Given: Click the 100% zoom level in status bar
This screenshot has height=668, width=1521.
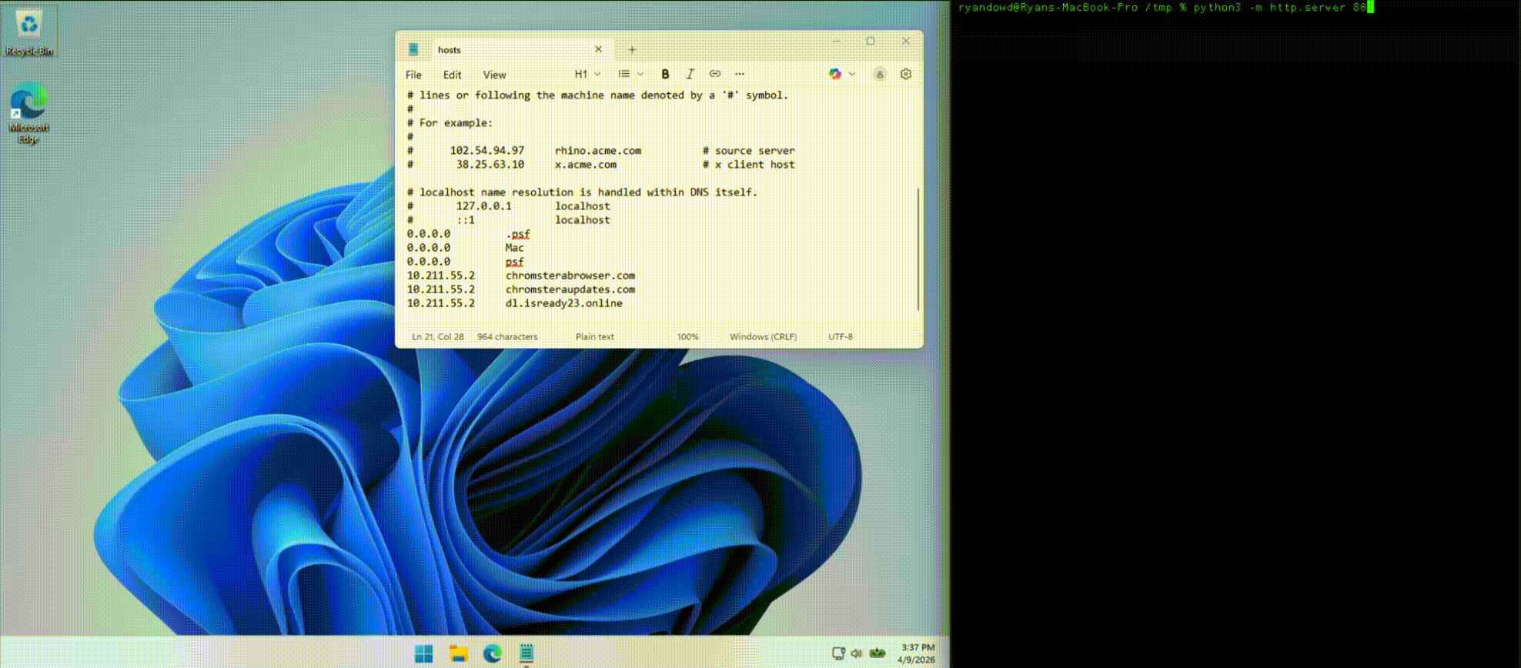Looking at the screenshot, I should pos(687,337).
